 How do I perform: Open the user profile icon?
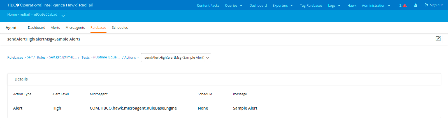pyautogui.click(x=415, y=5)
